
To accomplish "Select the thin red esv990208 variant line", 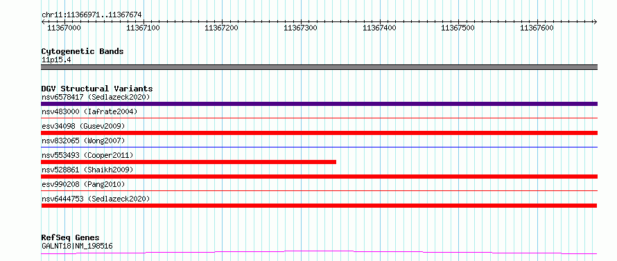I will point(319,190).
